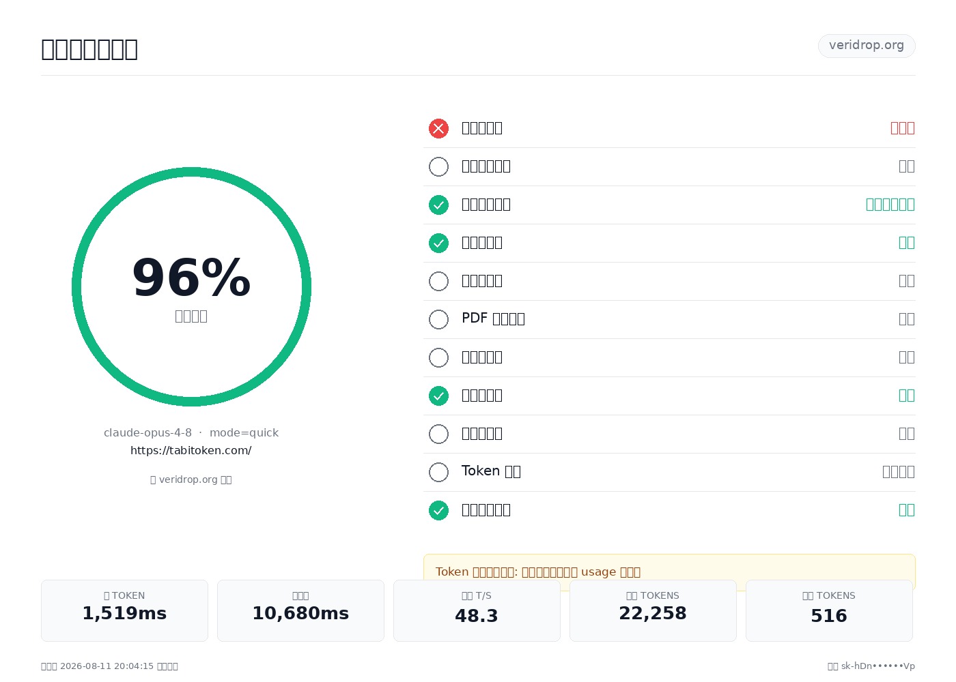The image size is (956, 682).
Task: Select the claude-opus-4-8 mode=quick label
Action: [191, 432]
